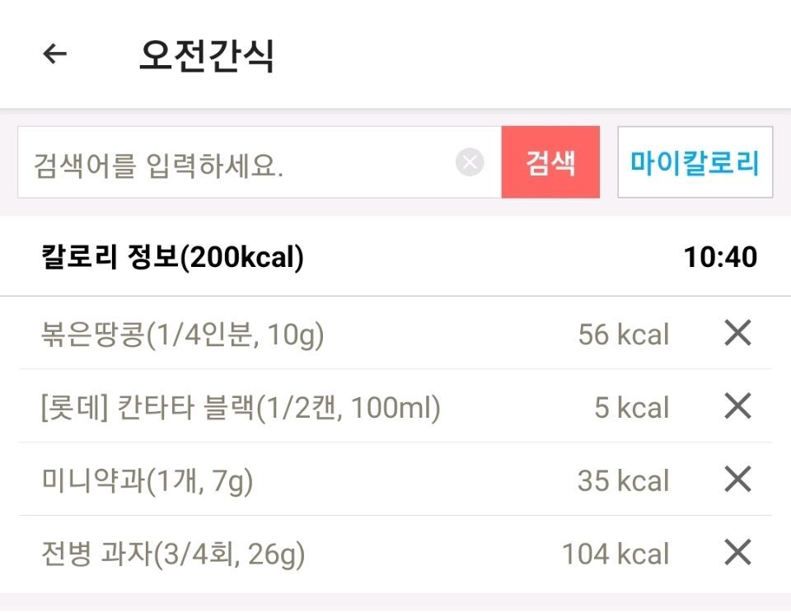791x613 pixels.
Task: Tap the 오전간식 page title
Action: click(207, 55)
